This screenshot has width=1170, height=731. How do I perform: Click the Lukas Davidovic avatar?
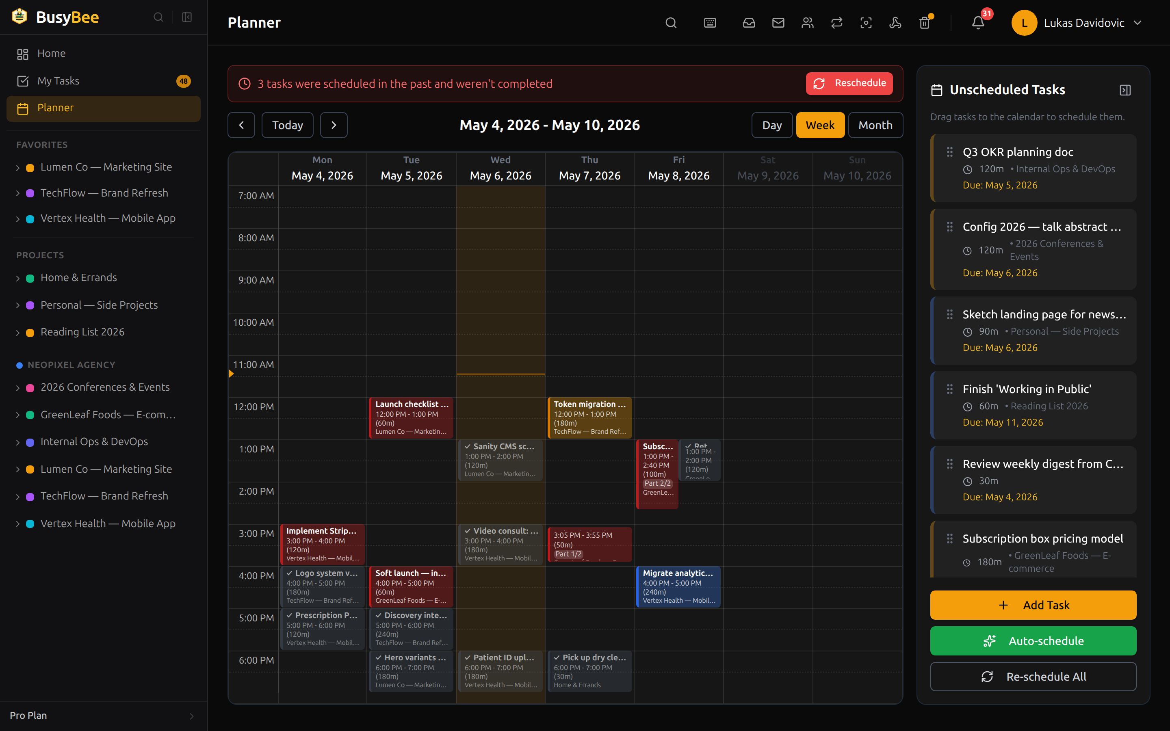pos(1024,23)
